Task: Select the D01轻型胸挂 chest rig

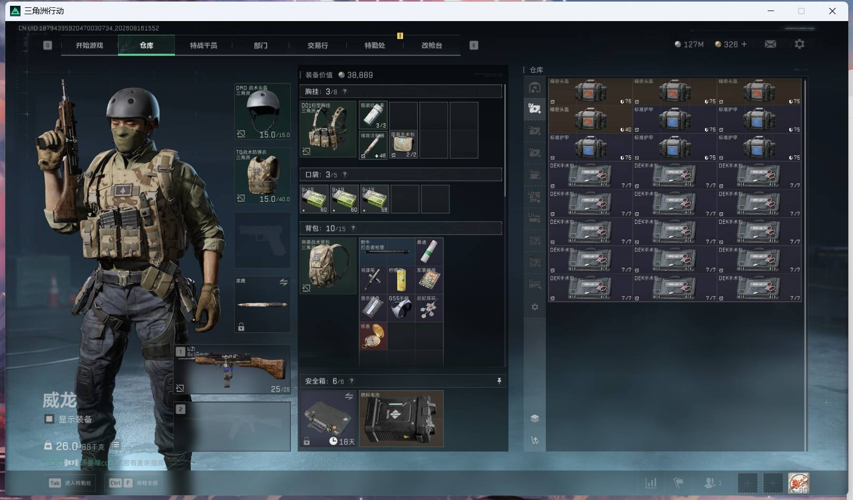Action: click(x=328, y=130)
